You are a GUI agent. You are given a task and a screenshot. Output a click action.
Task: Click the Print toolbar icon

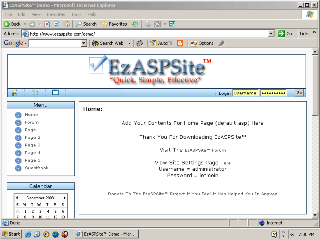click(148, 24)
